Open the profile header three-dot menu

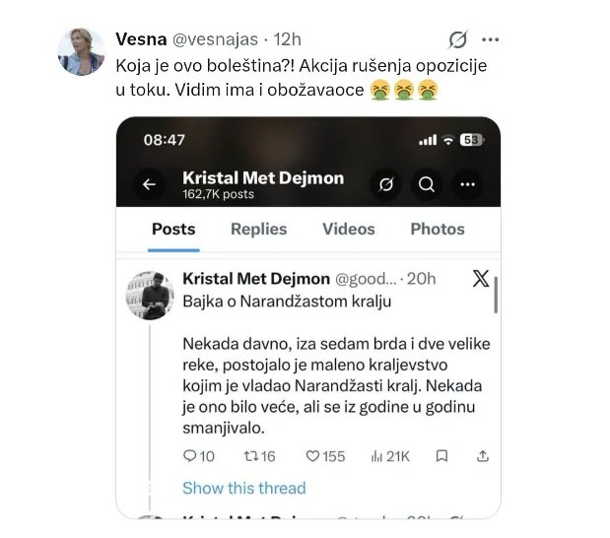(467, 184)
